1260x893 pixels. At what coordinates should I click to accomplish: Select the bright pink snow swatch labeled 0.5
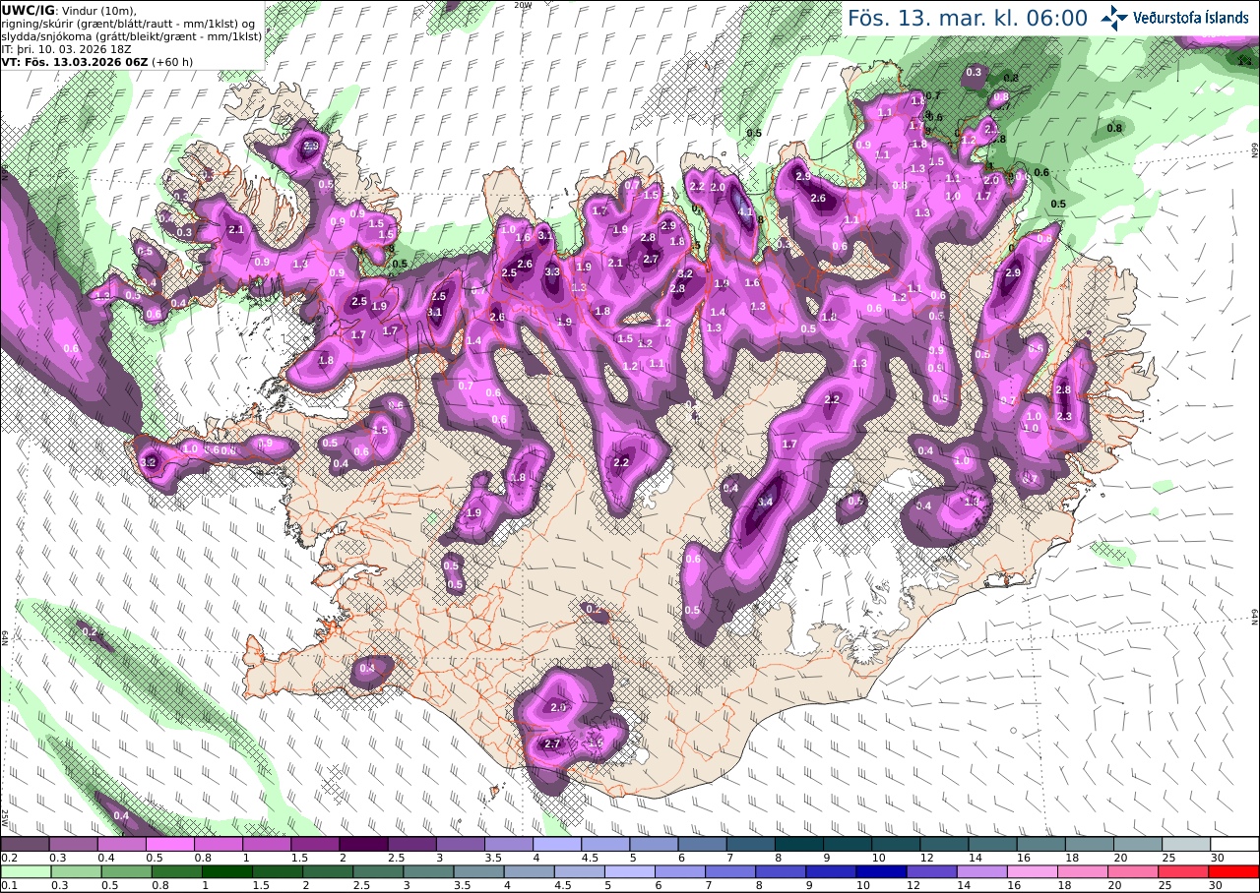(x=170, y=844)
